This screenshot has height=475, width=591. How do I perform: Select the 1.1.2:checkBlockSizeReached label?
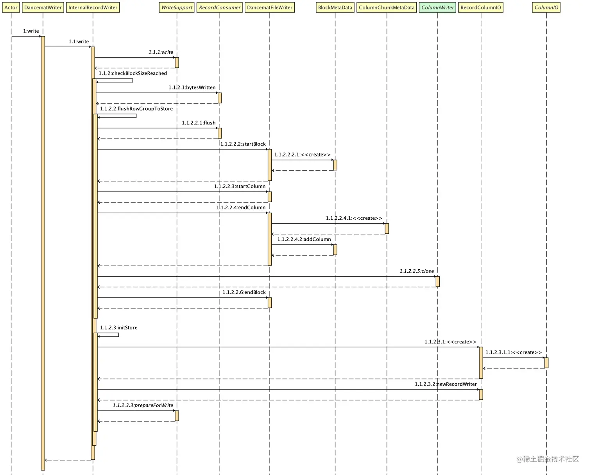[133, 73]
